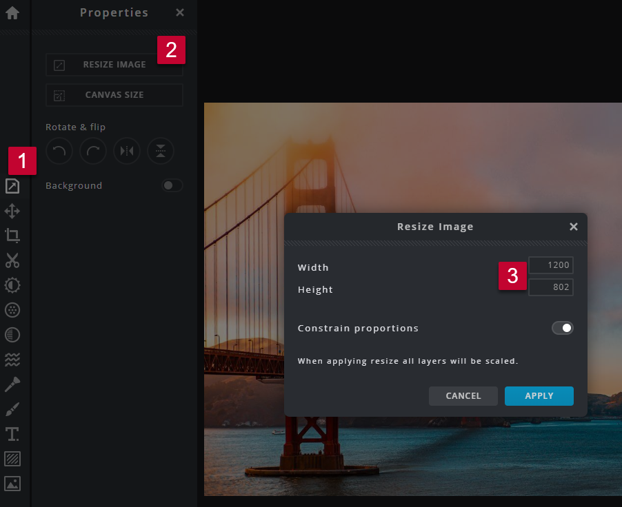Select the Liquify waves tool
622x507 pixels.
pyautogui.click(x=12, y=360)
